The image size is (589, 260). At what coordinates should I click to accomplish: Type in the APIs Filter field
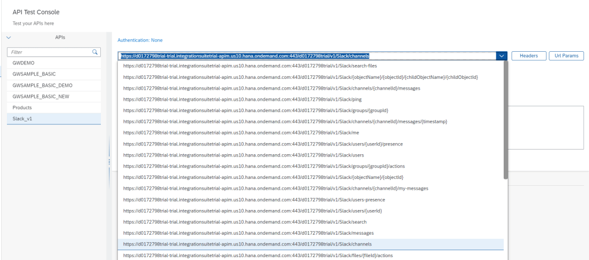click(x=49, y=52)
